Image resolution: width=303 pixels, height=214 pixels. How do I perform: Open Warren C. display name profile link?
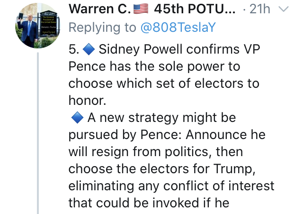click(x=100, y=9)
